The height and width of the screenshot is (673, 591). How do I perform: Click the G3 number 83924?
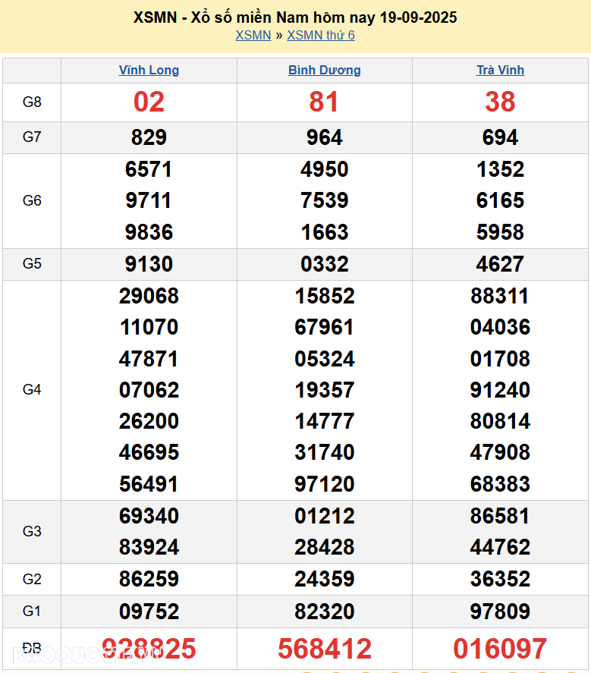(x=149, y=547)
